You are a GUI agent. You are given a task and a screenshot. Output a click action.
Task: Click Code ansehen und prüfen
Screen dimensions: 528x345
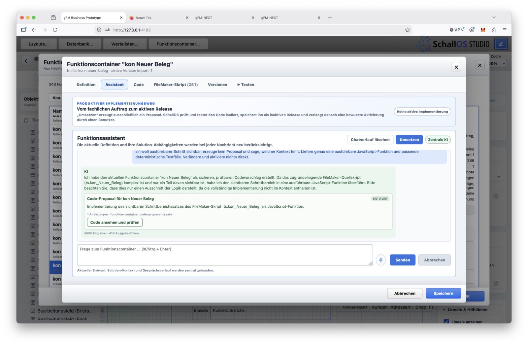tap(115, 223)
